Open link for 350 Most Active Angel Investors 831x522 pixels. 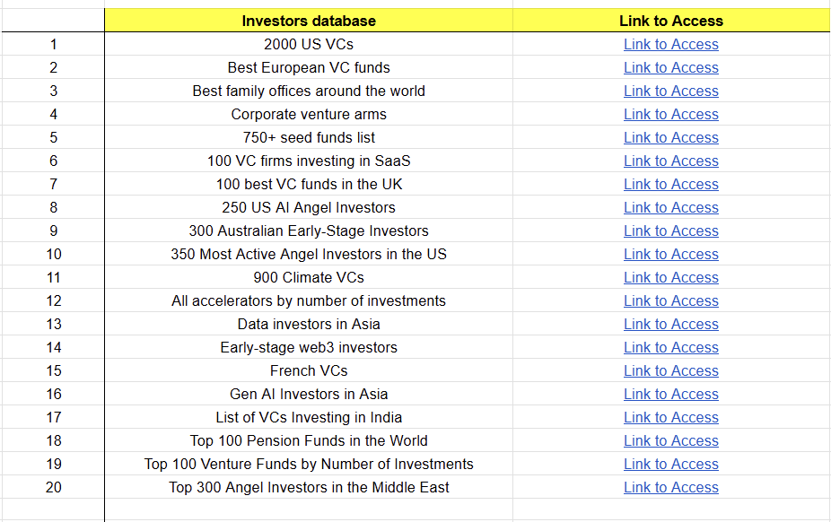pyautogui.click(x=670, y=254)
